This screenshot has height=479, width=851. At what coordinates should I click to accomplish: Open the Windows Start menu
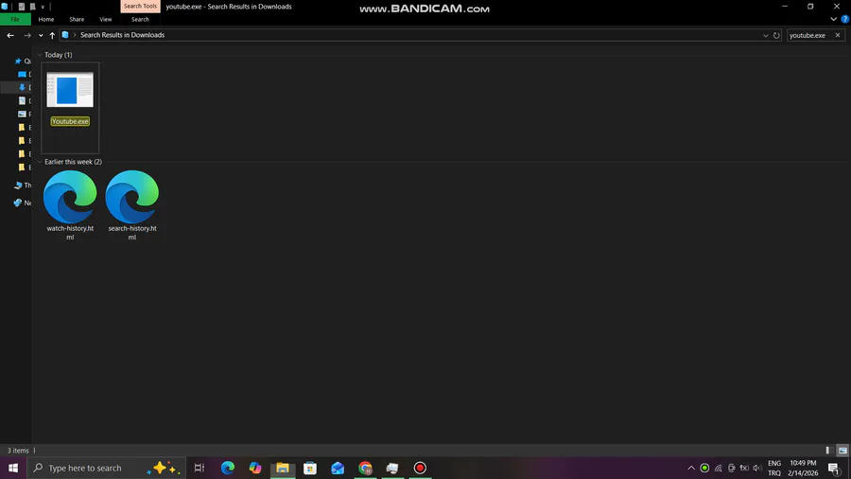[13, 468]
